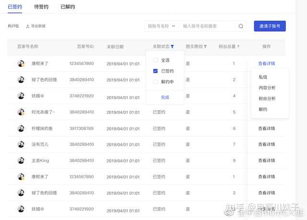Open 查看详情 for 主音King

267,161
